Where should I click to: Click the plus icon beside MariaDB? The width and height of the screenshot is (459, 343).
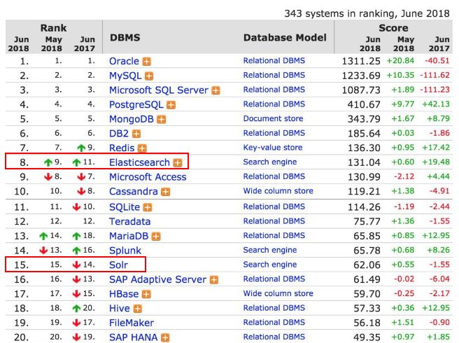pyautogui.click(x=156, y=237)
